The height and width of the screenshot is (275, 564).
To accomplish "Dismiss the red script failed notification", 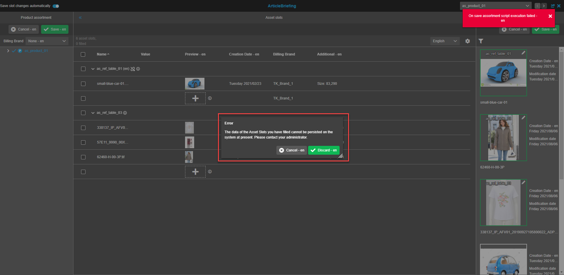I will (550, 16).
